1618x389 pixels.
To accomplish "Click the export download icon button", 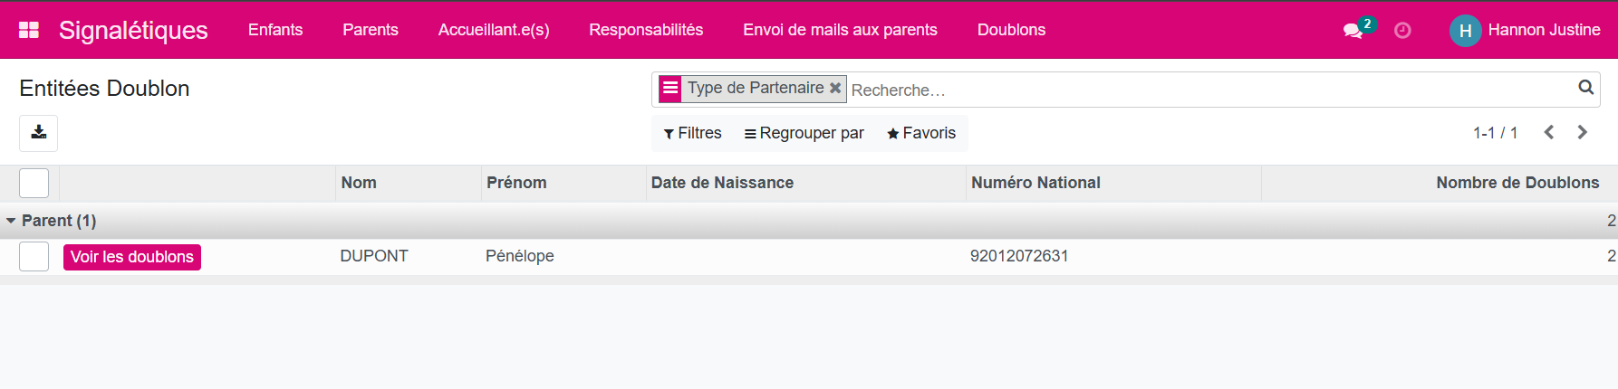I will tap(39, 133).
